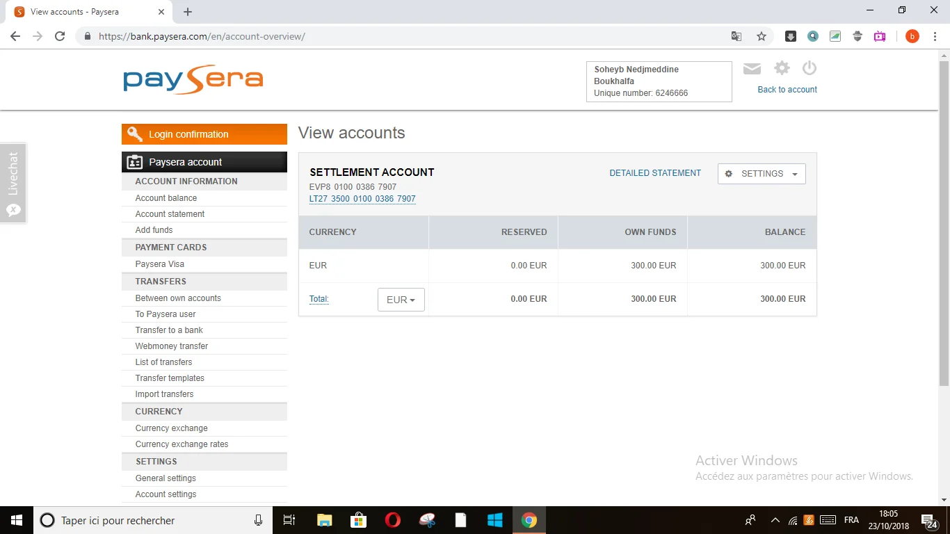Expand the EUR total currency dropdown

pyautogui.click(x=401, y=300)
